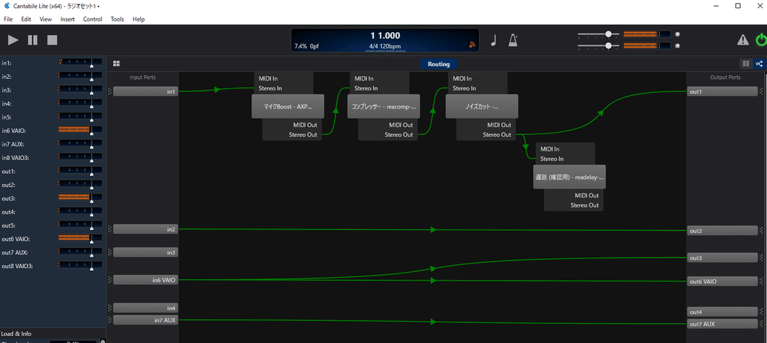Open the warning triangle alert icon

point(743,40)
